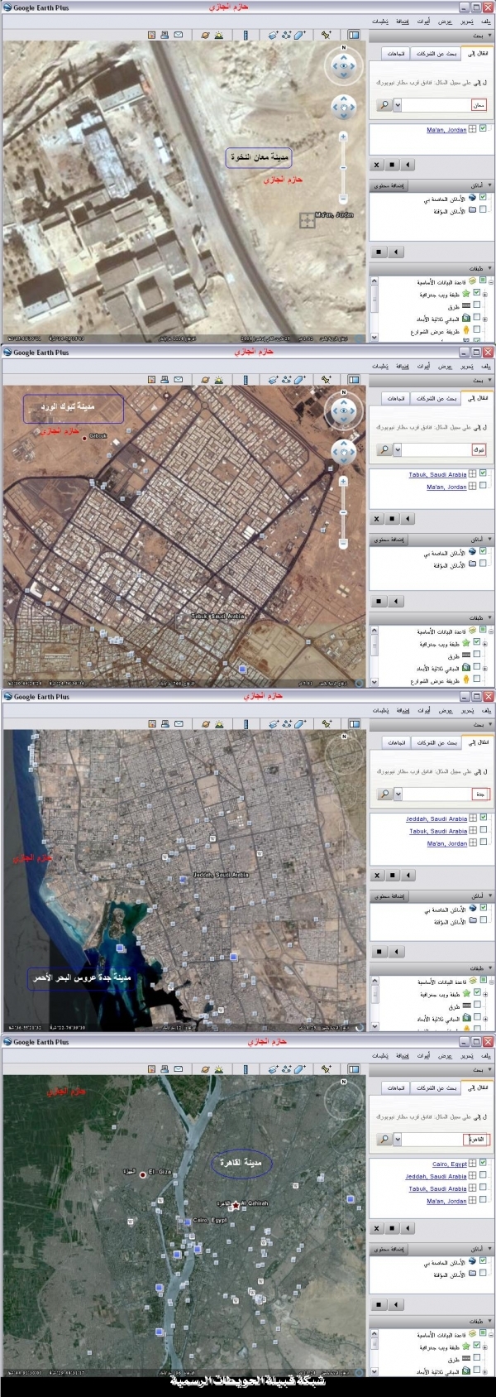496x1397 pixels.
Task: Switch to بحث عن الشركات tab in Tabuk window
Action: [436, 398]
